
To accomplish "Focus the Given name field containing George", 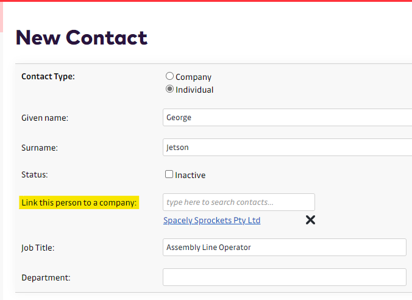I will point(286,117).
